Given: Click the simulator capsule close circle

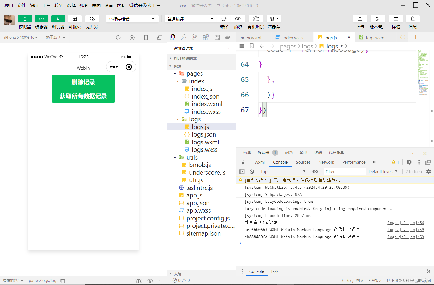Looking at the screenshot, I should [129, 67].
